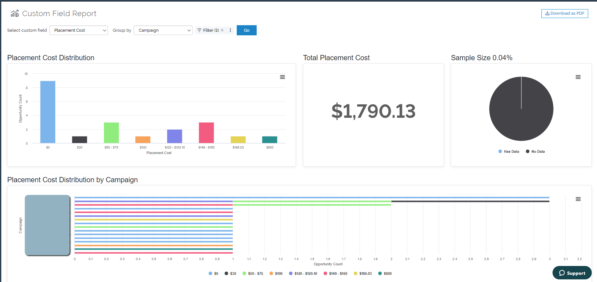
Task: Toggle $30 series in campaign legend
Action: point(230,273)
